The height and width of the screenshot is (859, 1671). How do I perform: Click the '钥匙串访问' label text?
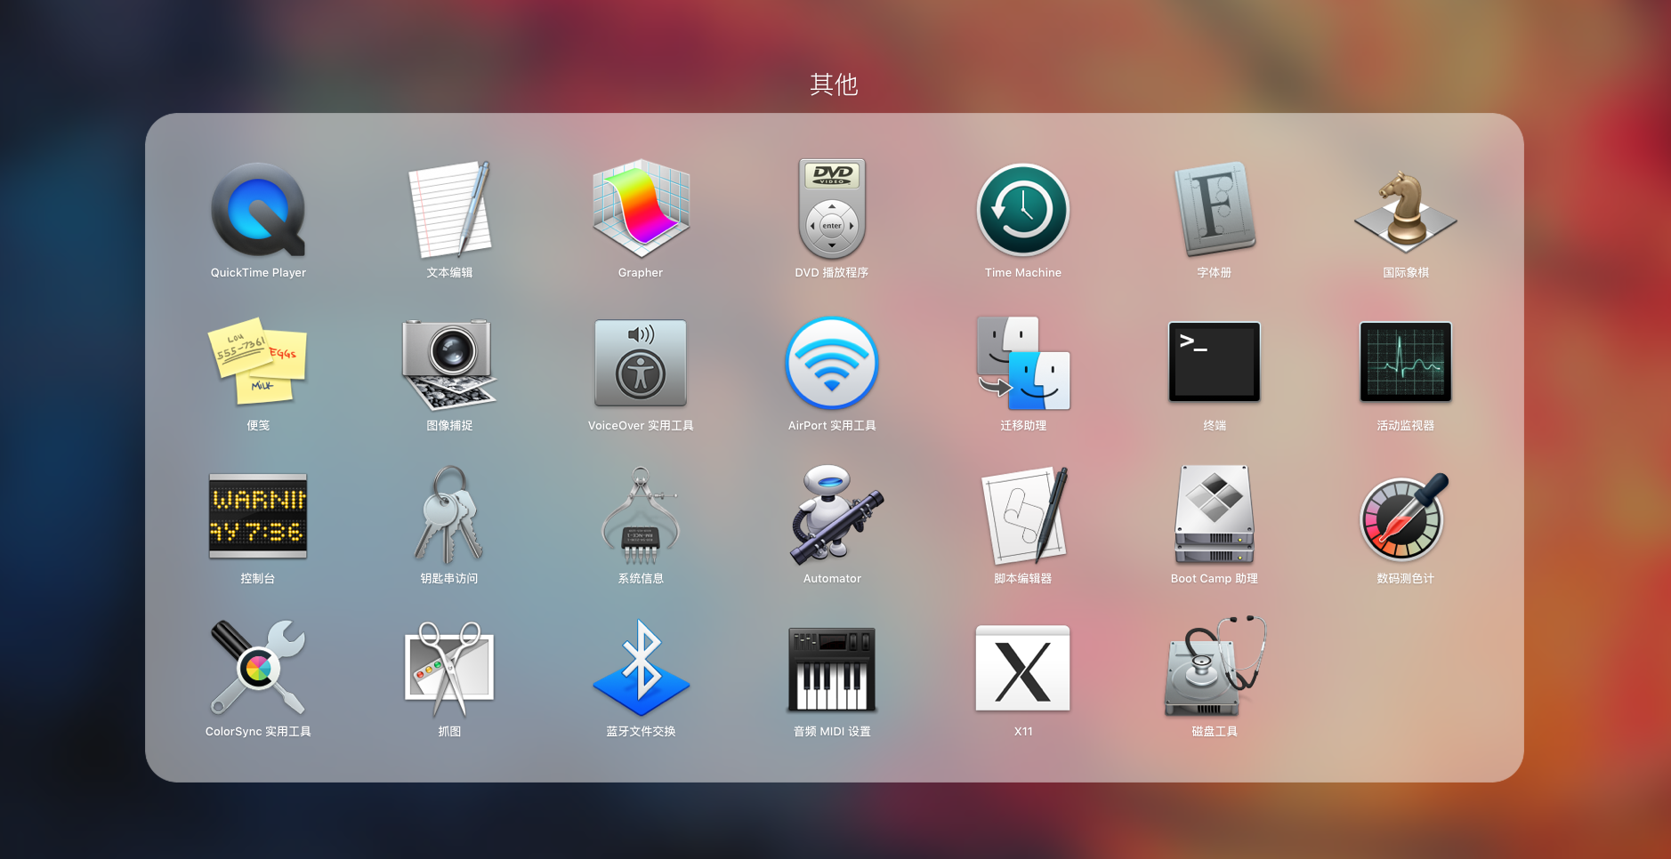click(449, 579)
